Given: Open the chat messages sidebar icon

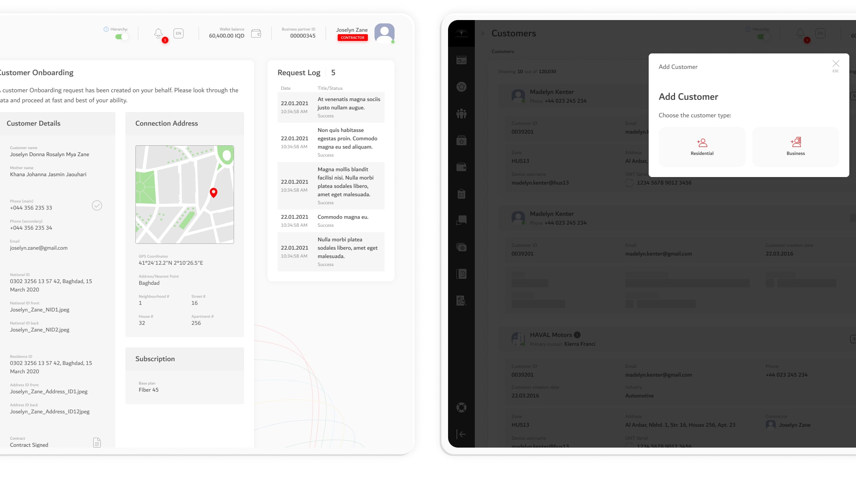Looking at the screenshot, I should tap(461, 220).
